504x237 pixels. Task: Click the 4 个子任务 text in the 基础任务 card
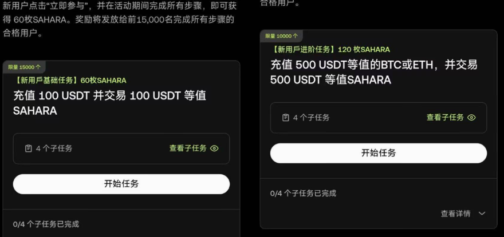pos(54,148)
